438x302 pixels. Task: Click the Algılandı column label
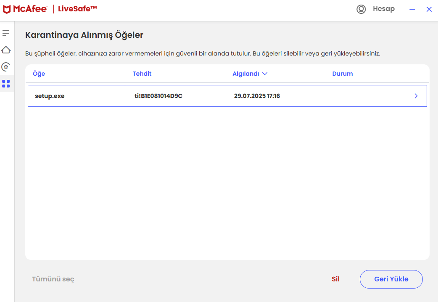246,74
